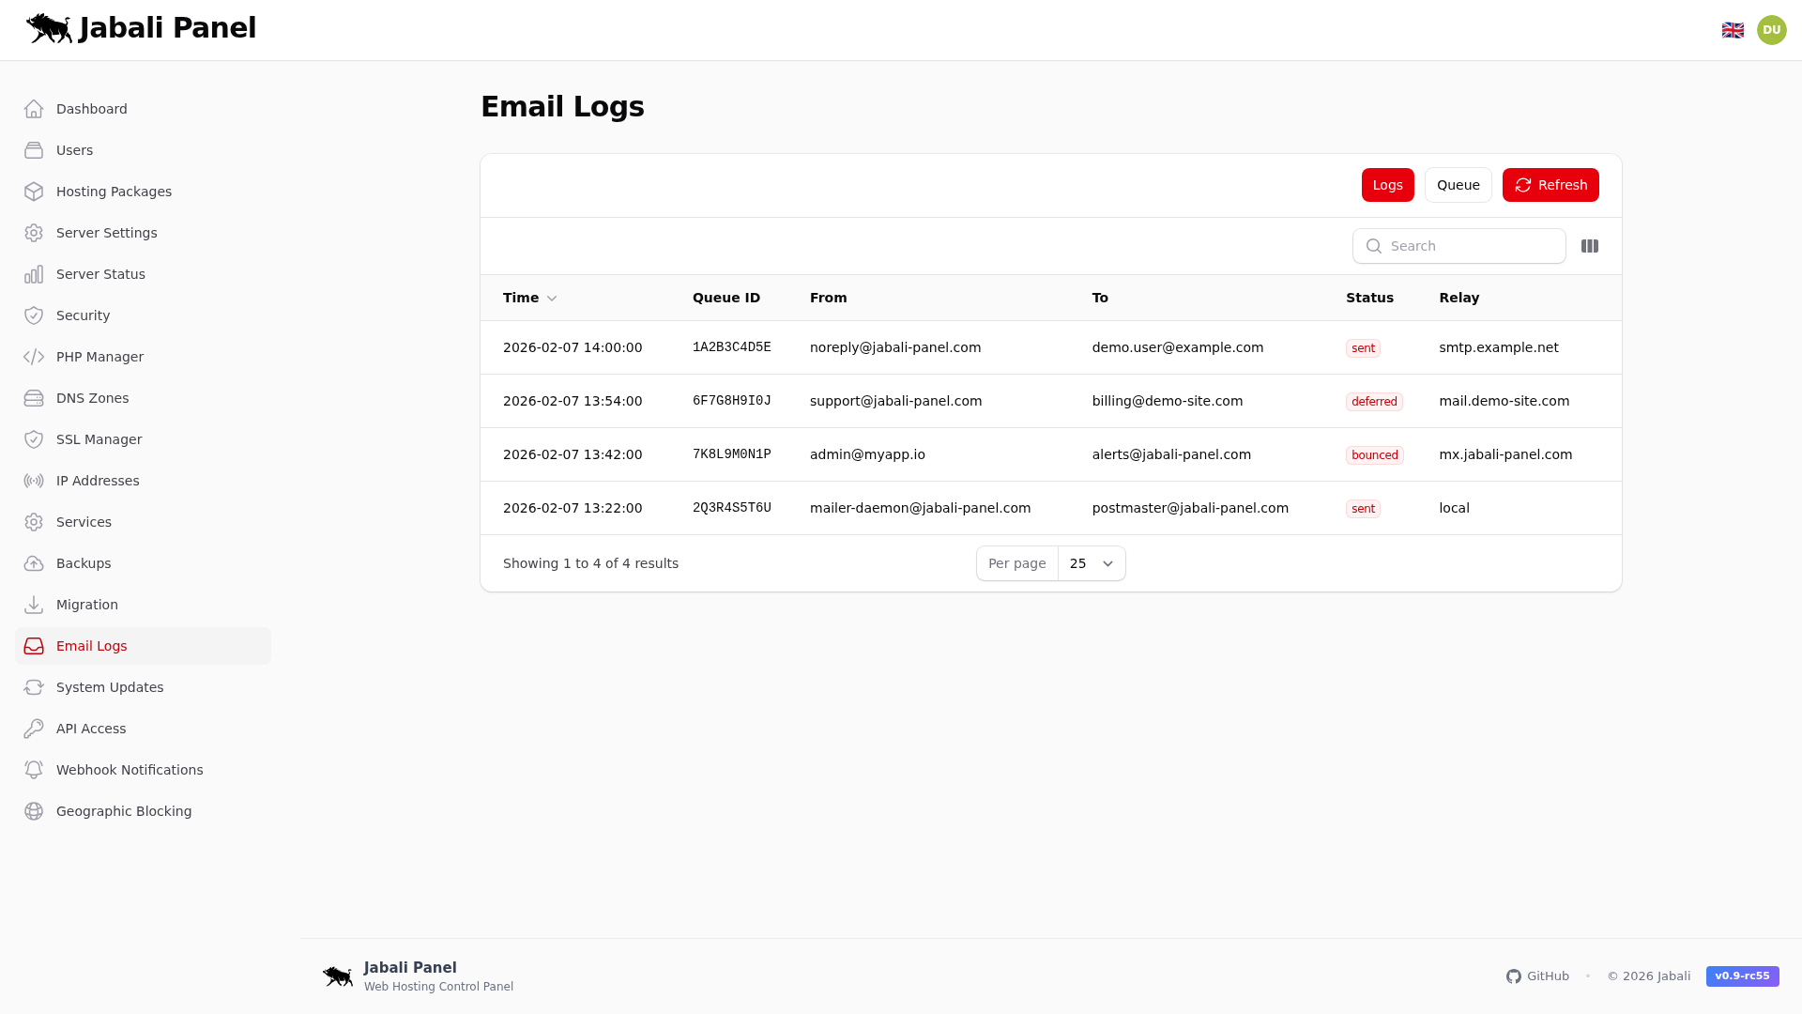Click the GitHub icon in the footer
The width and height of the screenshot is (1802, 1014).
point(1514,976)
